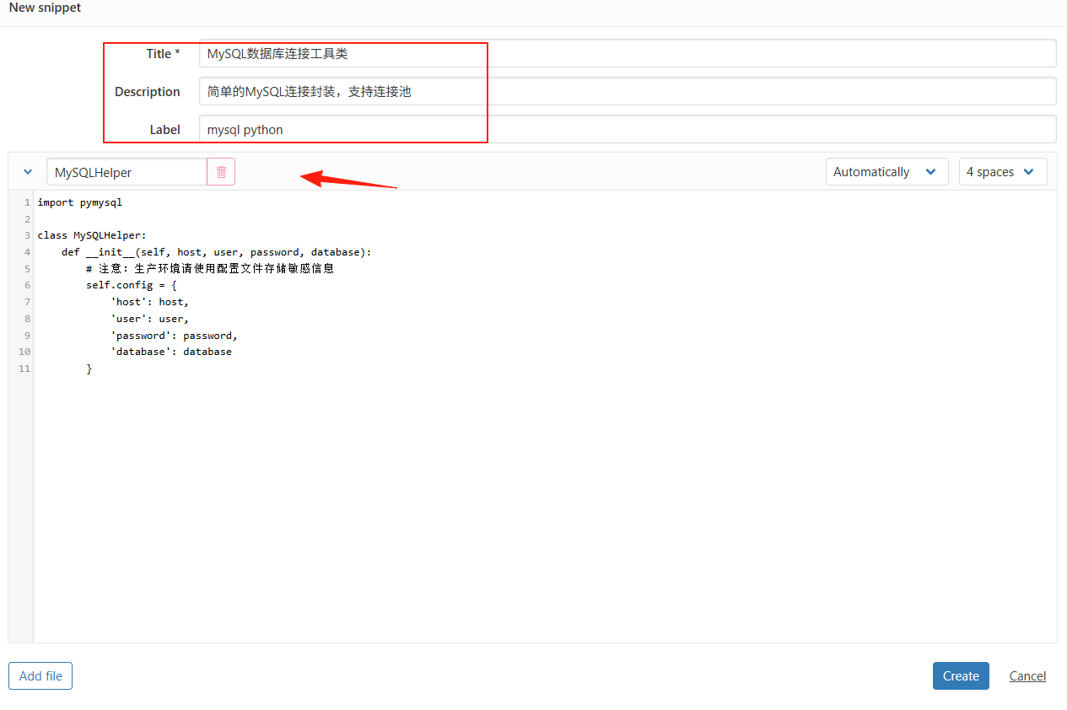The height and width of the screenshot is (710, 1067).
Task: Click the Add file button
Action: [x=40, y=676]
